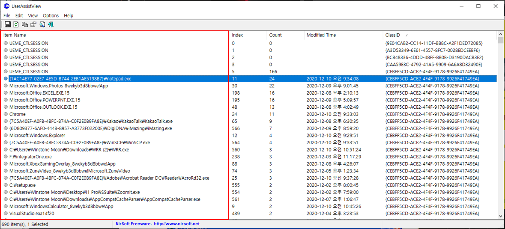Open the Edit menu
This screenshot has width=505, height=229.
point(19,15)
